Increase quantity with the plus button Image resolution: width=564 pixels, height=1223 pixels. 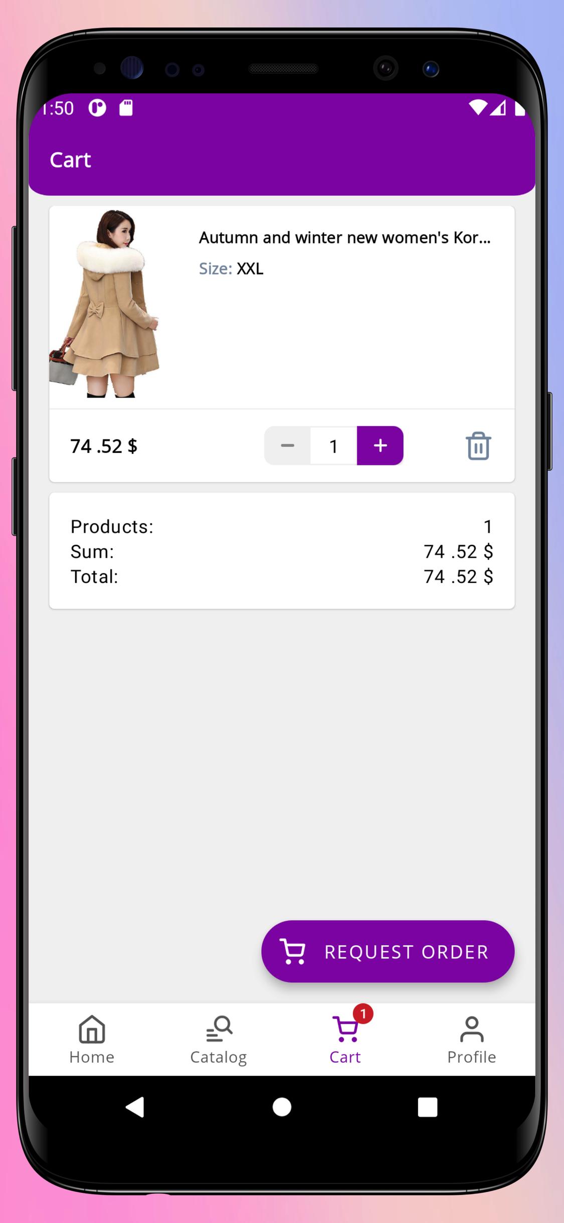tap(380, 446)
